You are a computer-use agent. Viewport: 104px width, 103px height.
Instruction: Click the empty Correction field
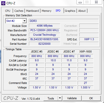(x=89, y=26)
